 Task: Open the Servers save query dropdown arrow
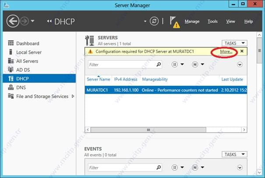click(202, 64)
